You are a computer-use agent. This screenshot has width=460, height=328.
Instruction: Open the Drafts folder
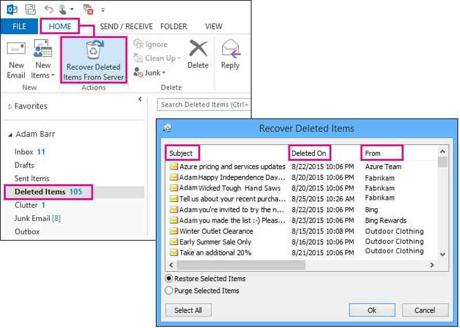point(24,165)
